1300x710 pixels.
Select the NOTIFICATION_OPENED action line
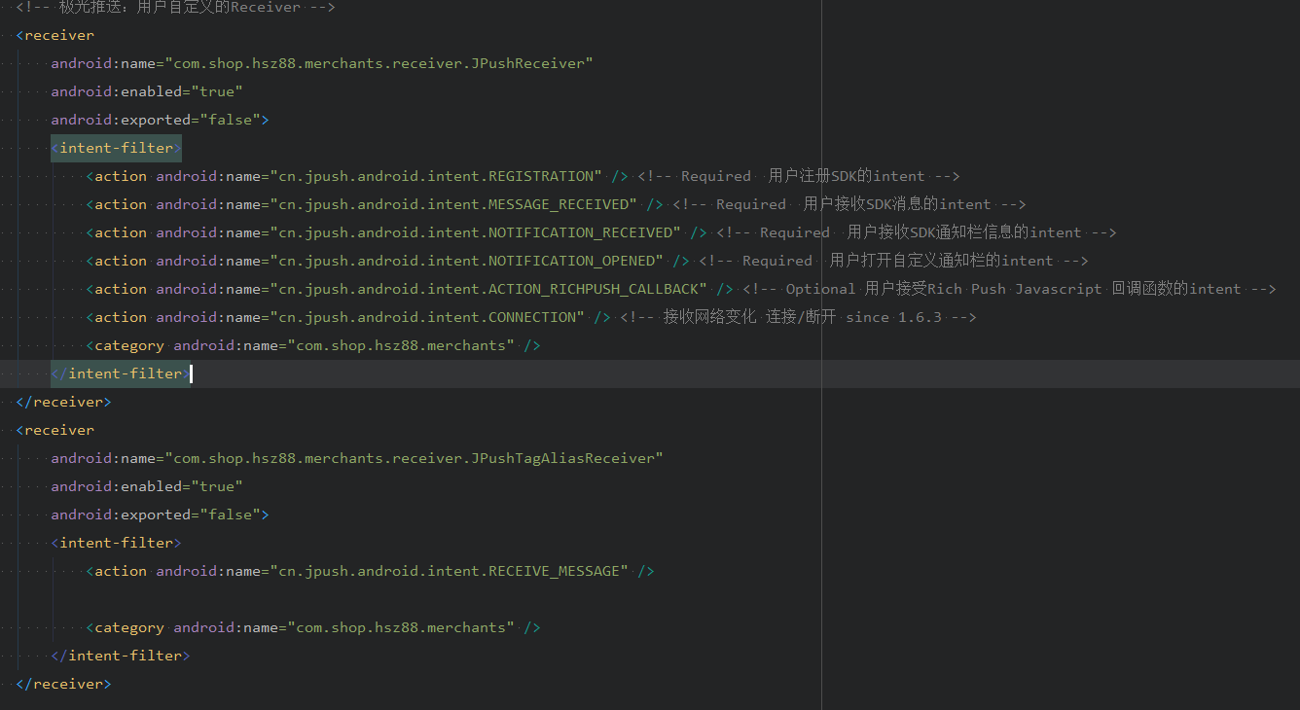point(466,261)
